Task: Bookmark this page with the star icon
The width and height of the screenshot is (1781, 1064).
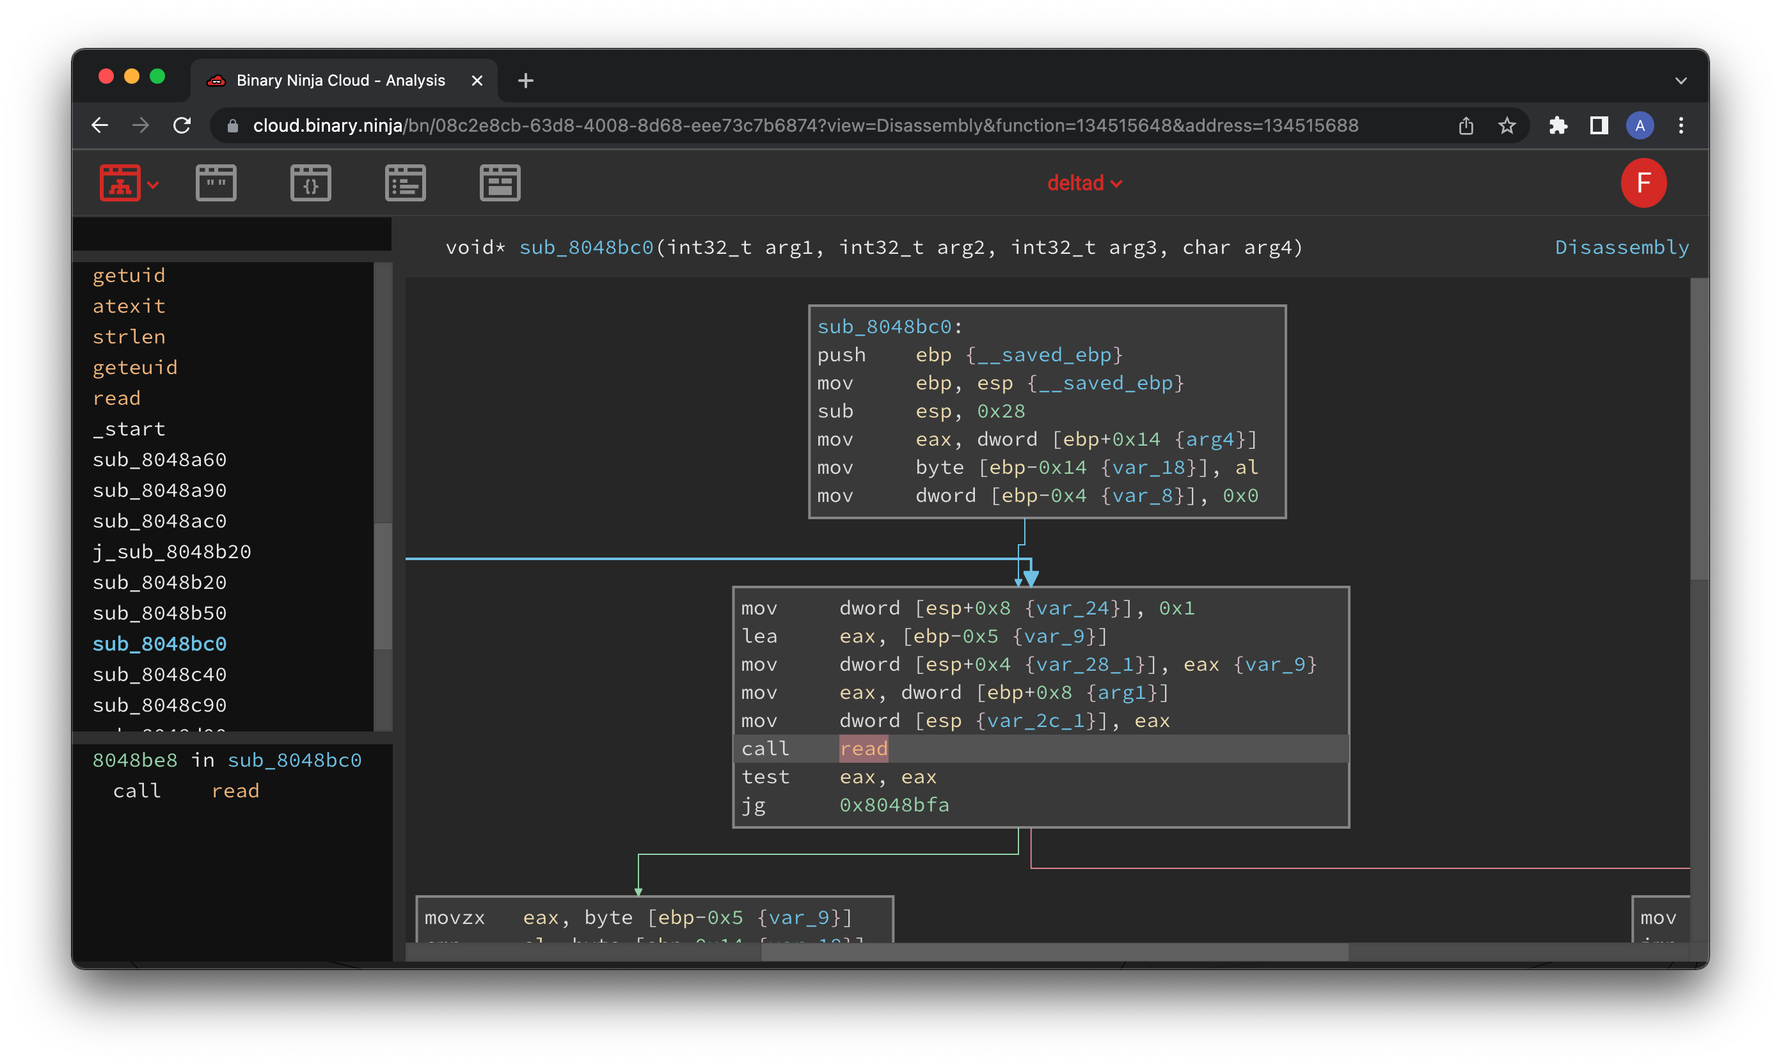Action: 1507,125
